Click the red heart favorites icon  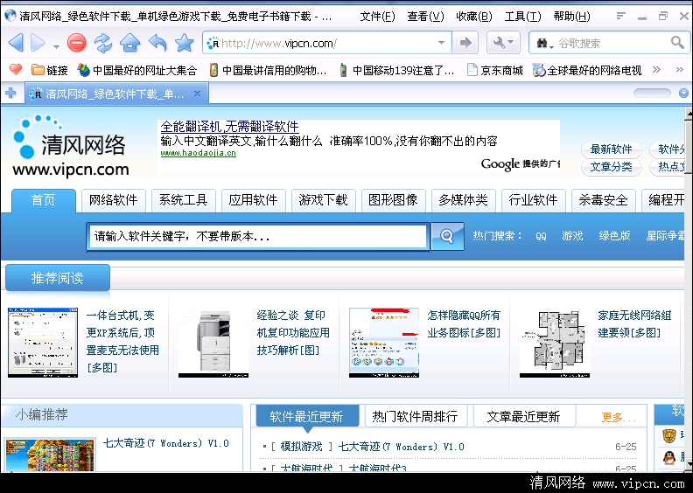pos(16,69)
